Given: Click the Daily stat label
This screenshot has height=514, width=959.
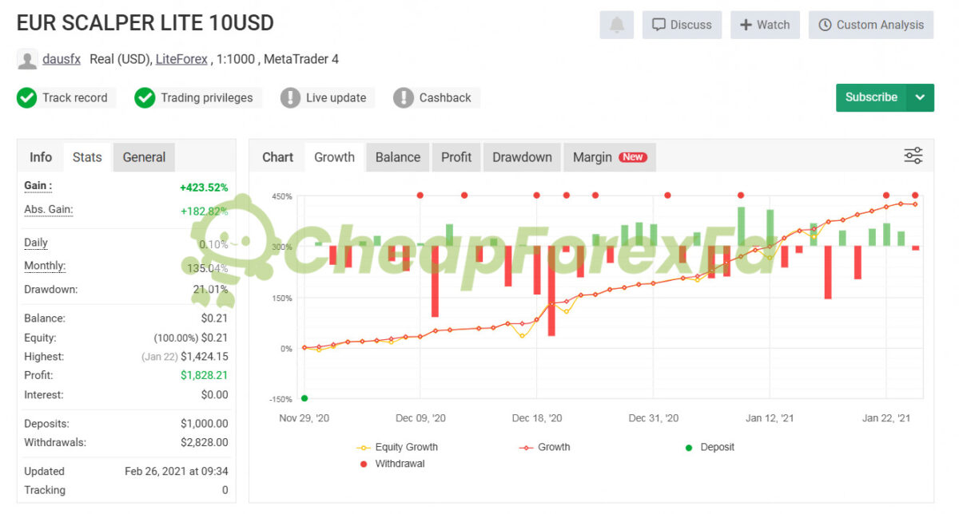Looking at the screenshot, I should pos(36,243).
